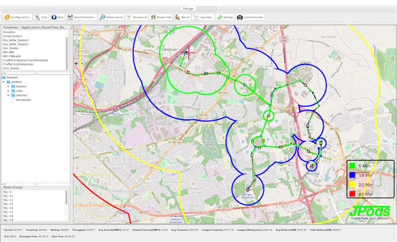Open the Log View
The image size is (397, 242).
pos(203,17)
